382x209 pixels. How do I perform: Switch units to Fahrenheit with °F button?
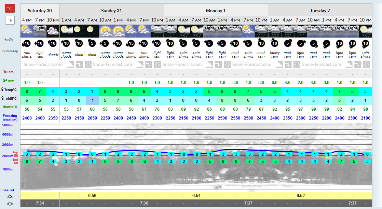10,20
